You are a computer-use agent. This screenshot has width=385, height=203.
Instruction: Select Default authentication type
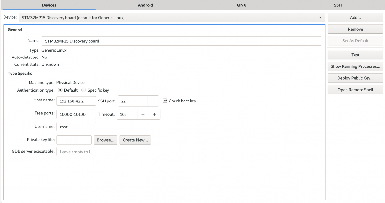(60, 90)
